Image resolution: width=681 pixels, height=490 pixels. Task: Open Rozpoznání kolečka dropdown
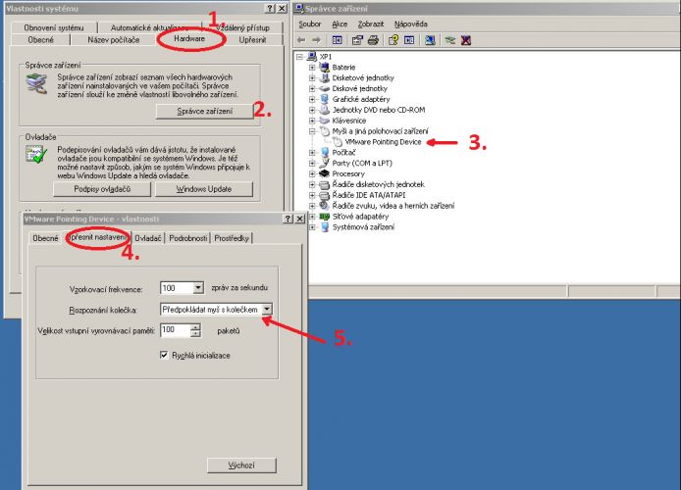(x=267, y=309)
